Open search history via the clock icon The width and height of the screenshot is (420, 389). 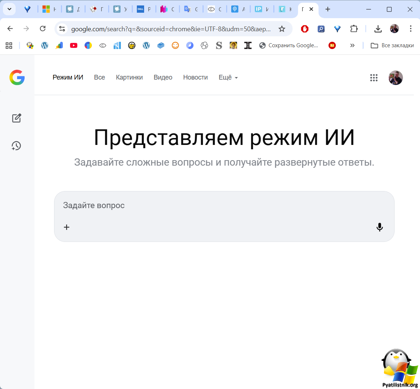[16, 146]
